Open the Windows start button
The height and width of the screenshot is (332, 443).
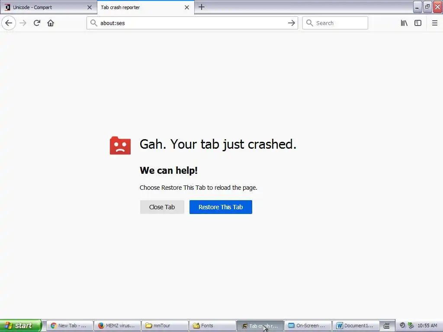click(21, 326)
